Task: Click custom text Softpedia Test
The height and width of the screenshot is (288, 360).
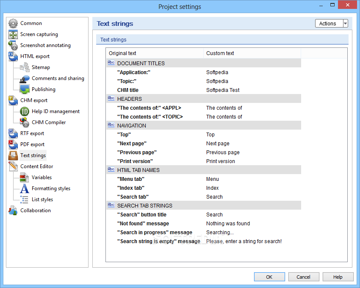Action: pos(223,90)
